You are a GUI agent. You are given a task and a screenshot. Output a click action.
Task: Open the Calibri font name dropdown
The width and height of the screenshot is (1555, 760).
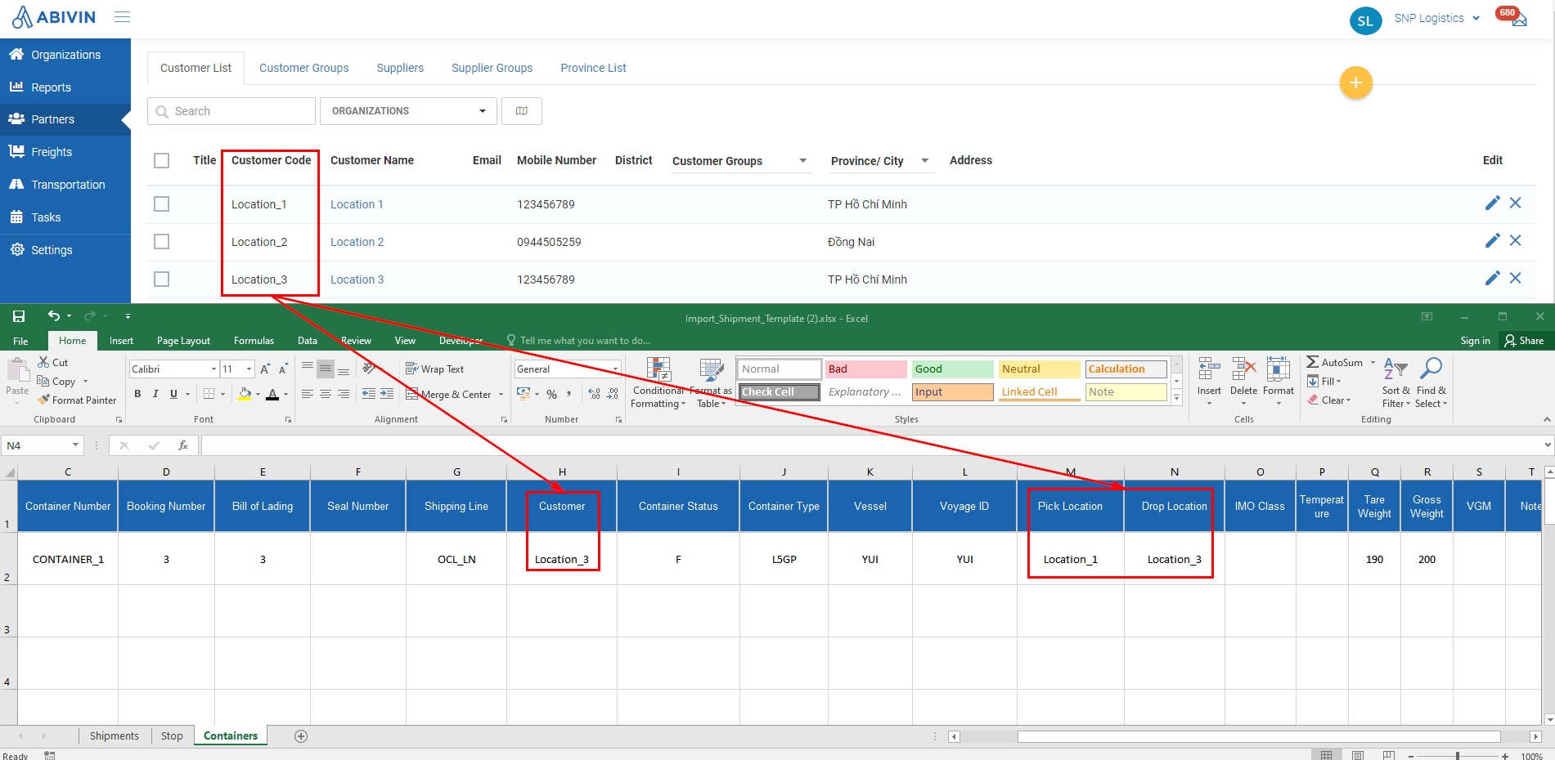click(x=213, y=369)
